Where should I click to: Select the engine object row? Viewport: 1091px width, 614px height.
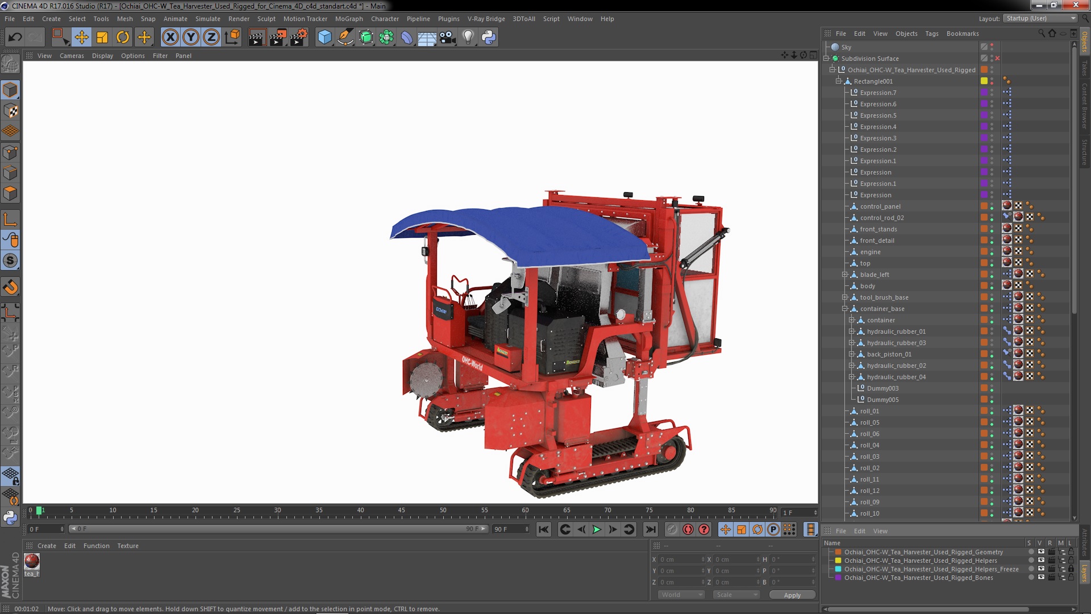870,252
